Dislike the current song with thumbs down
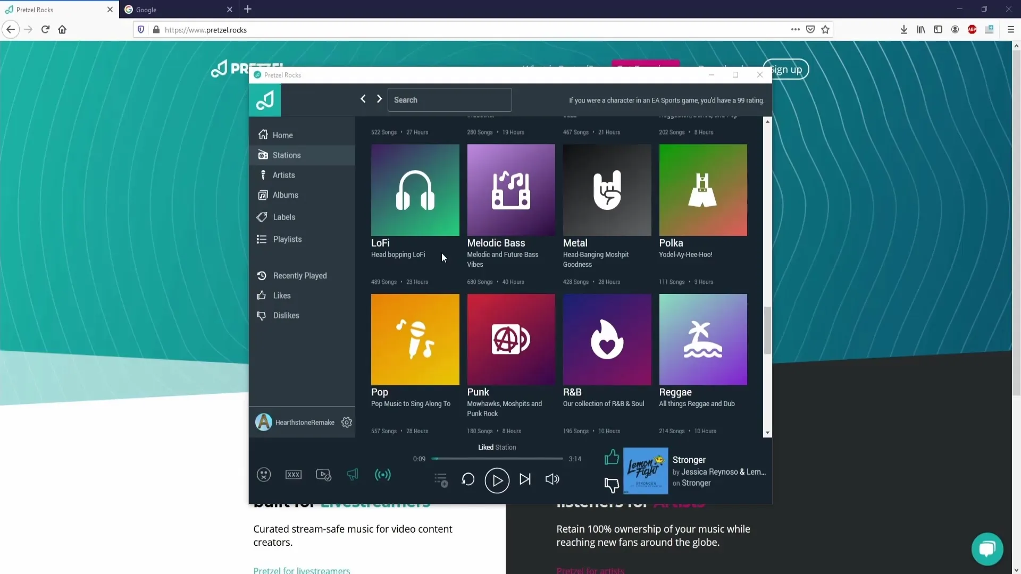The width and height of the screenshot is (1021, 574). tap(612, 485)
